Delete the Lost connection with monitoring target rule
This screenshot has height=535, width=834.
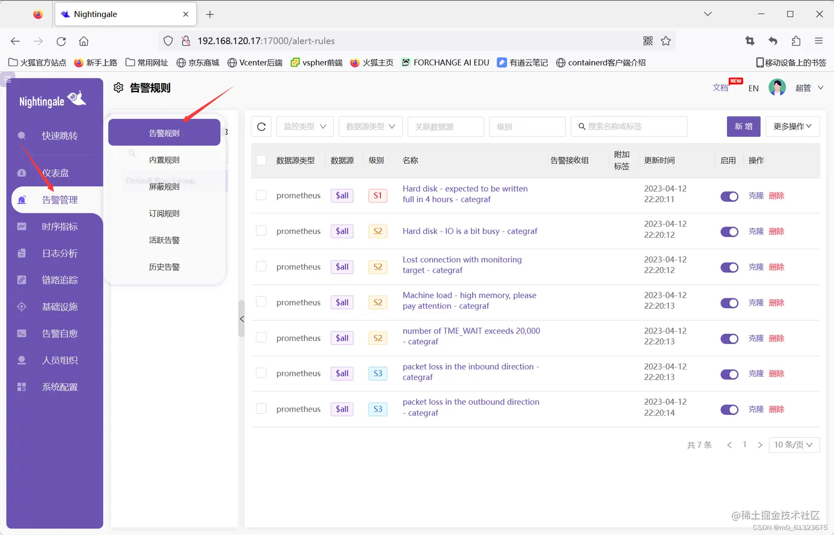pos(777,267)
